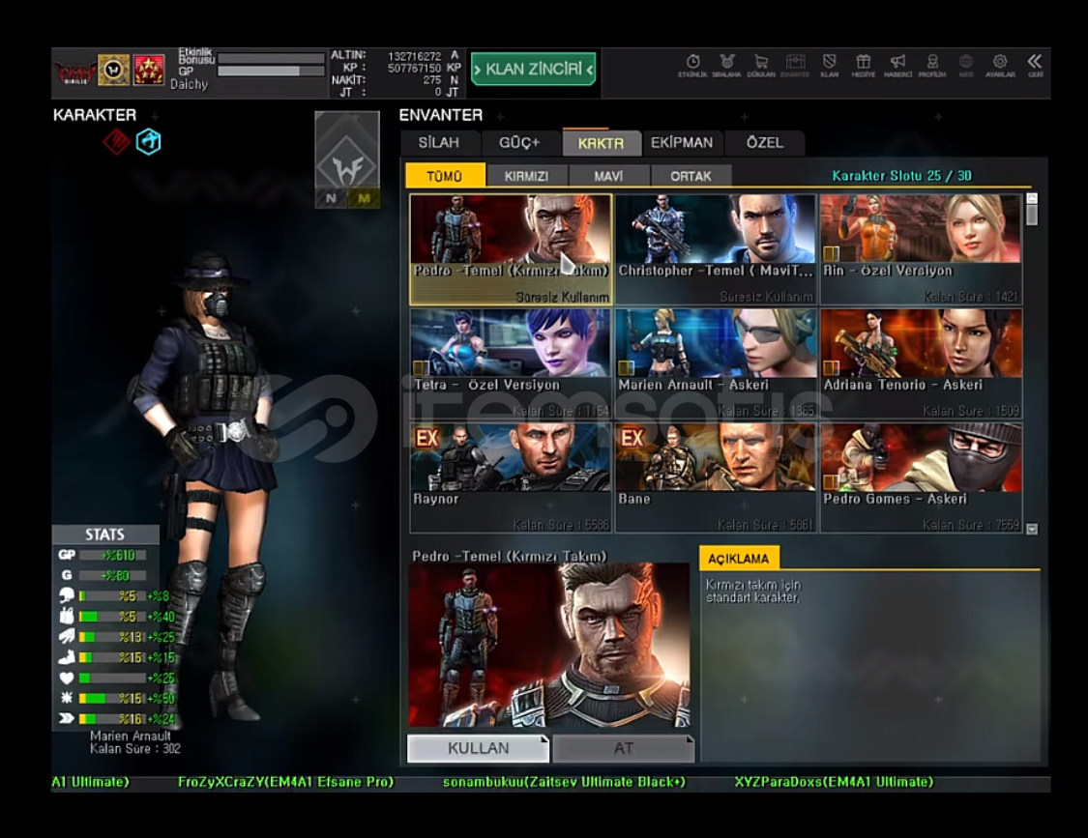Click the Etkinlik Bonusu progress bar
The width and height of the screenshot is (1088, 838).
pos(271,59)
